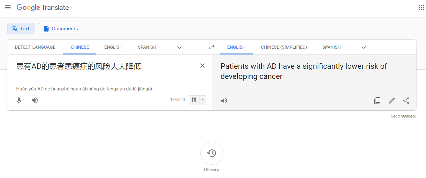Clear the source text
The image size is (426, 178).
[202, 66]
